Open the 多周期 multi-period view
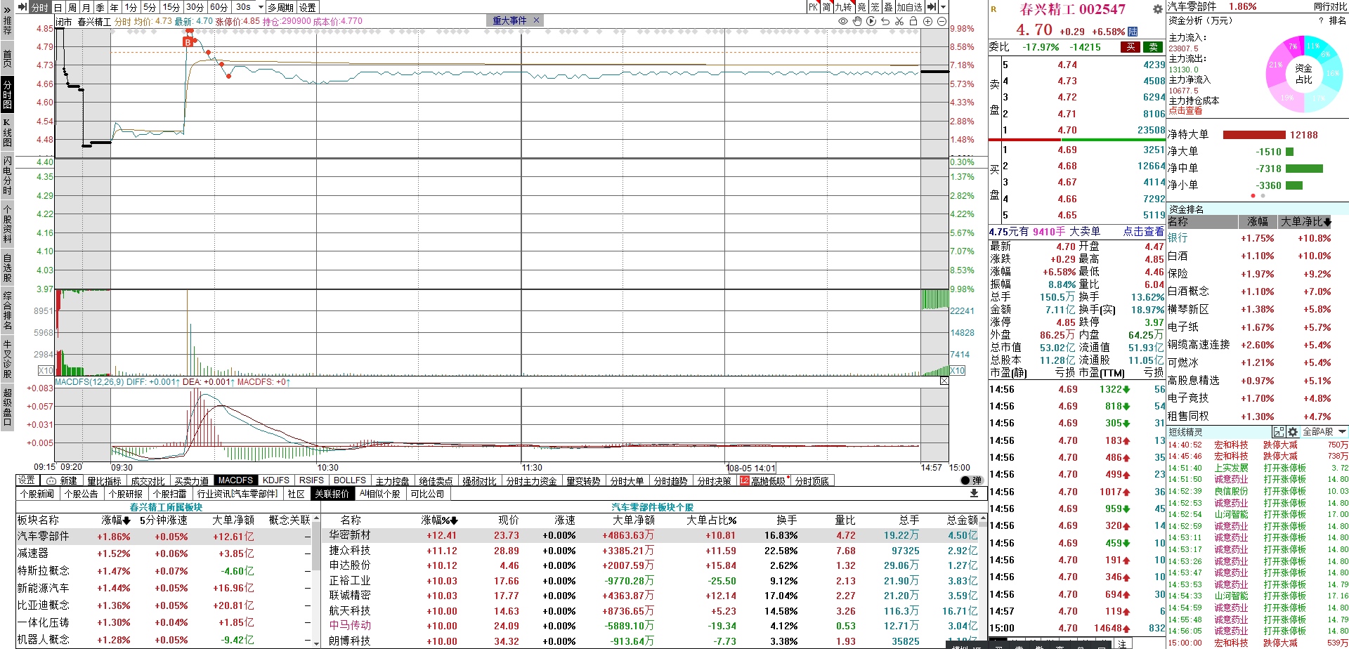 pyautogui.click(x=281, y=7)
